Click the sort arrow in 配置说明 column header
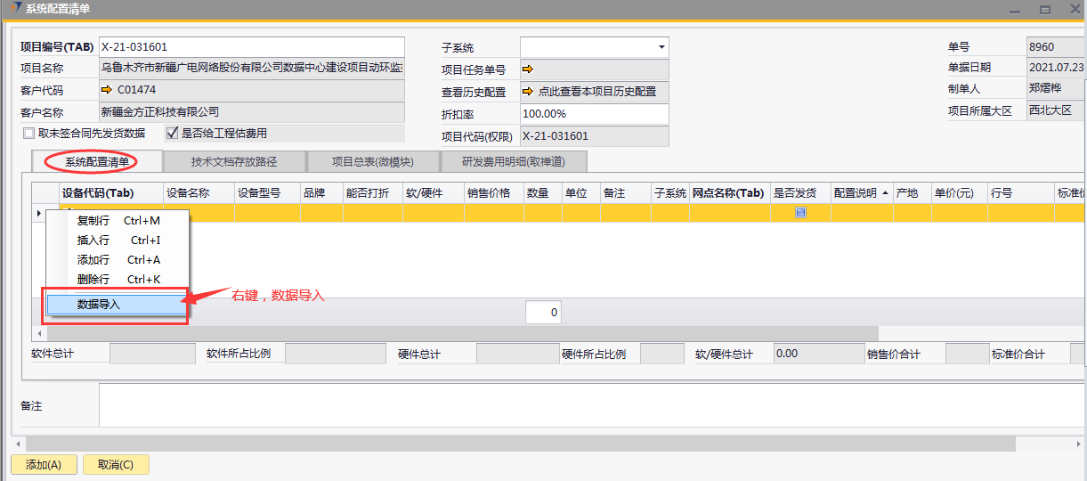 point(885,193)
